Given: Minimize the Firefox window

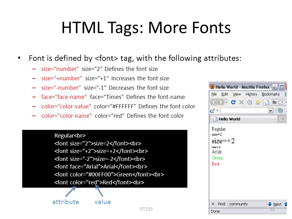Looking at the screenshot, I should [x=275, y=87].
